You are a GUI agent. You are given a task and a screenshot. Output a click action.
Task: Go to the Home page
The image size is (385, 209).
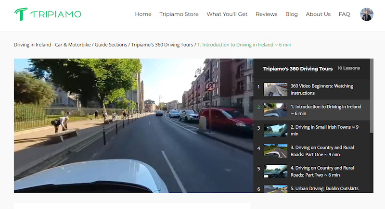tap(143, 14)
